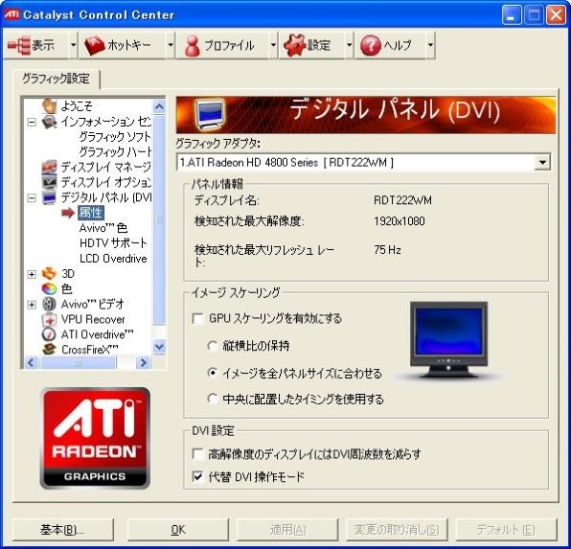The width and height of the screenshot is (571, 549).
Task: Click the プロファイル person icon
Action: tap(192, 46)
